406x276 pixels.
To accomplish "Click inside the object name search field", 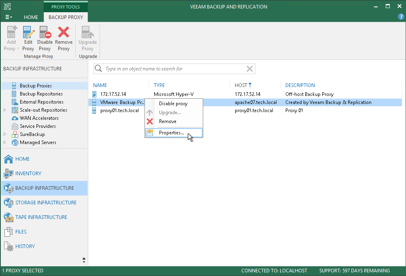I will (174, 69).
